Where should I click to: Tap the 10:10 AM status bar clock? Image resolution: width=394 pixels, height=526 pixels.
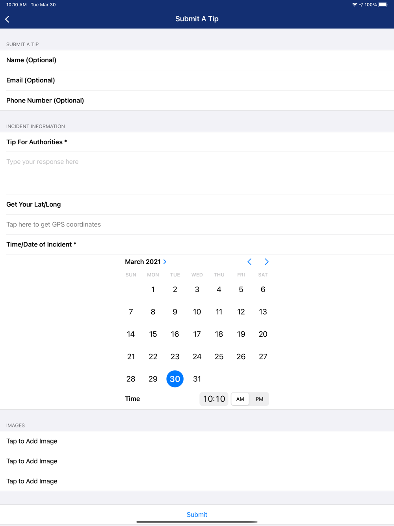coord(17,5)
